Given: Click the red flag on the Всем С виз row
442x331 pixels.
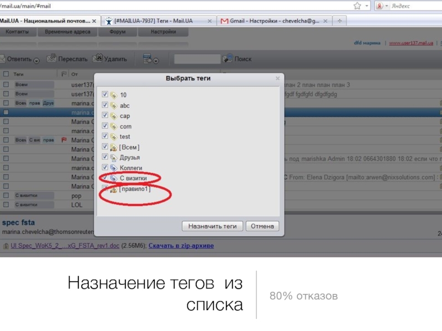Looking at the screenshot, I should (64, 140).
